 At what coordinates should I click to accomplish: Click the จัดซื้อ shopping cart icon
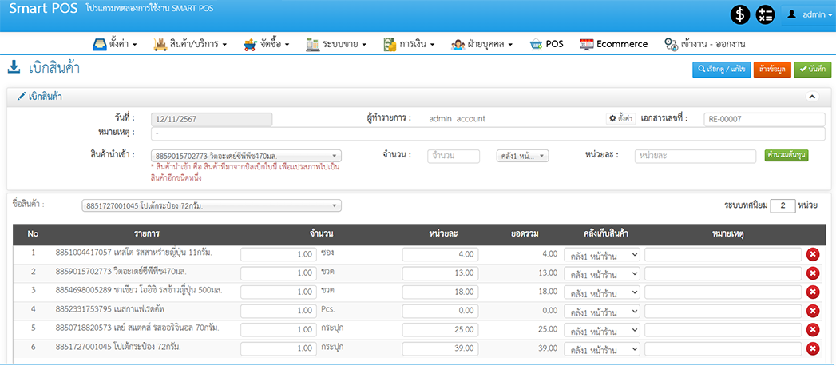tap(250, 44)
